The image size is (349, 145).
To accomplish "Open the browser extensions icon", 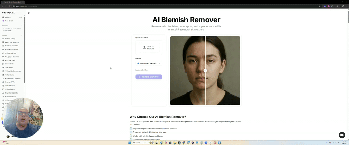I will point(332,6).
